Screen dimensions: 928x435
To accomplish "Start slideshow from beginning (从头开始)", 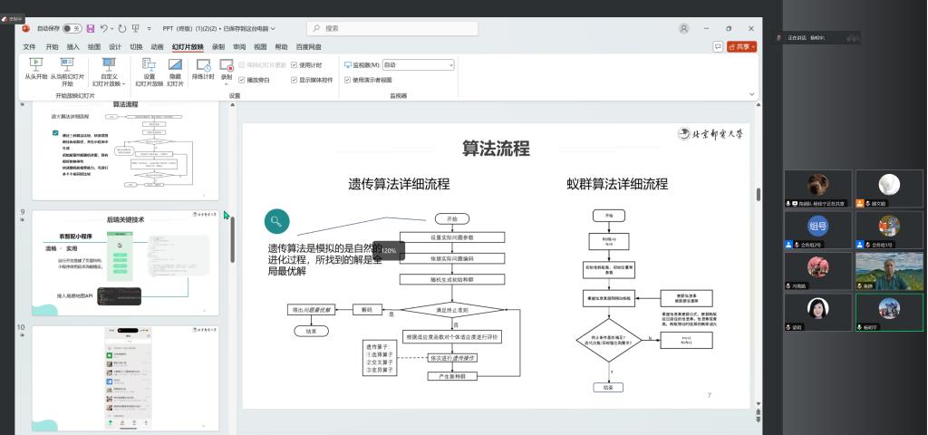I will pyautogui.click(x=35, y=68).
